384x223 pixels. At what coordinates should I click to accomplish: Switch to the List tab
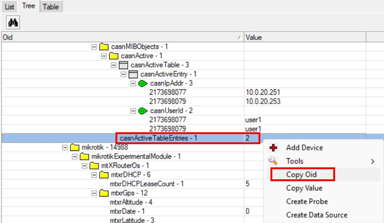pyautogui.click(x=9, y=7)
